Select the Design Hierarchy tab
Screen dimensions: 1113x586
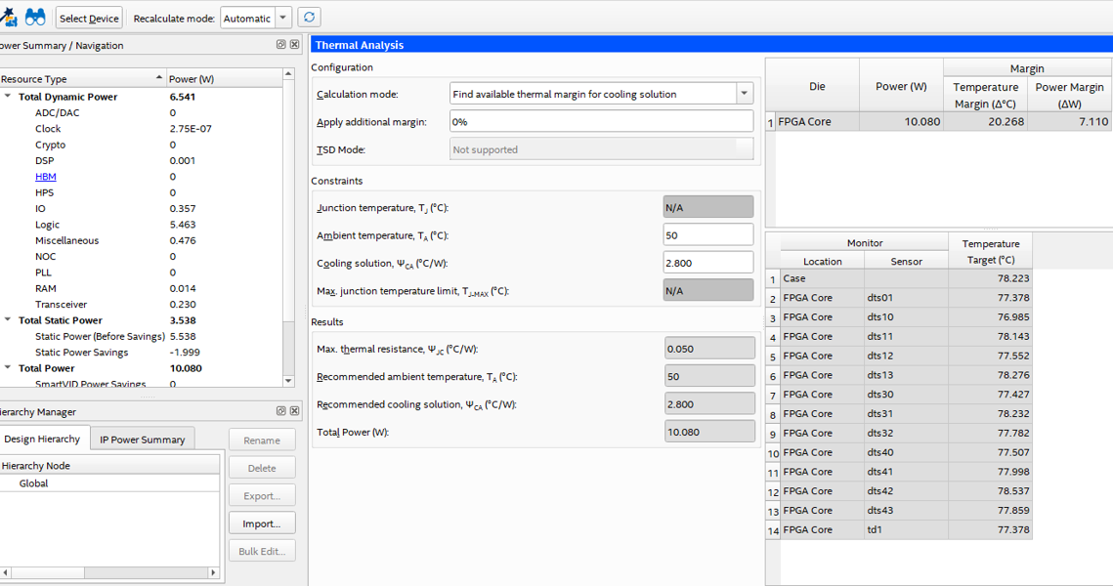click(42, 439)
